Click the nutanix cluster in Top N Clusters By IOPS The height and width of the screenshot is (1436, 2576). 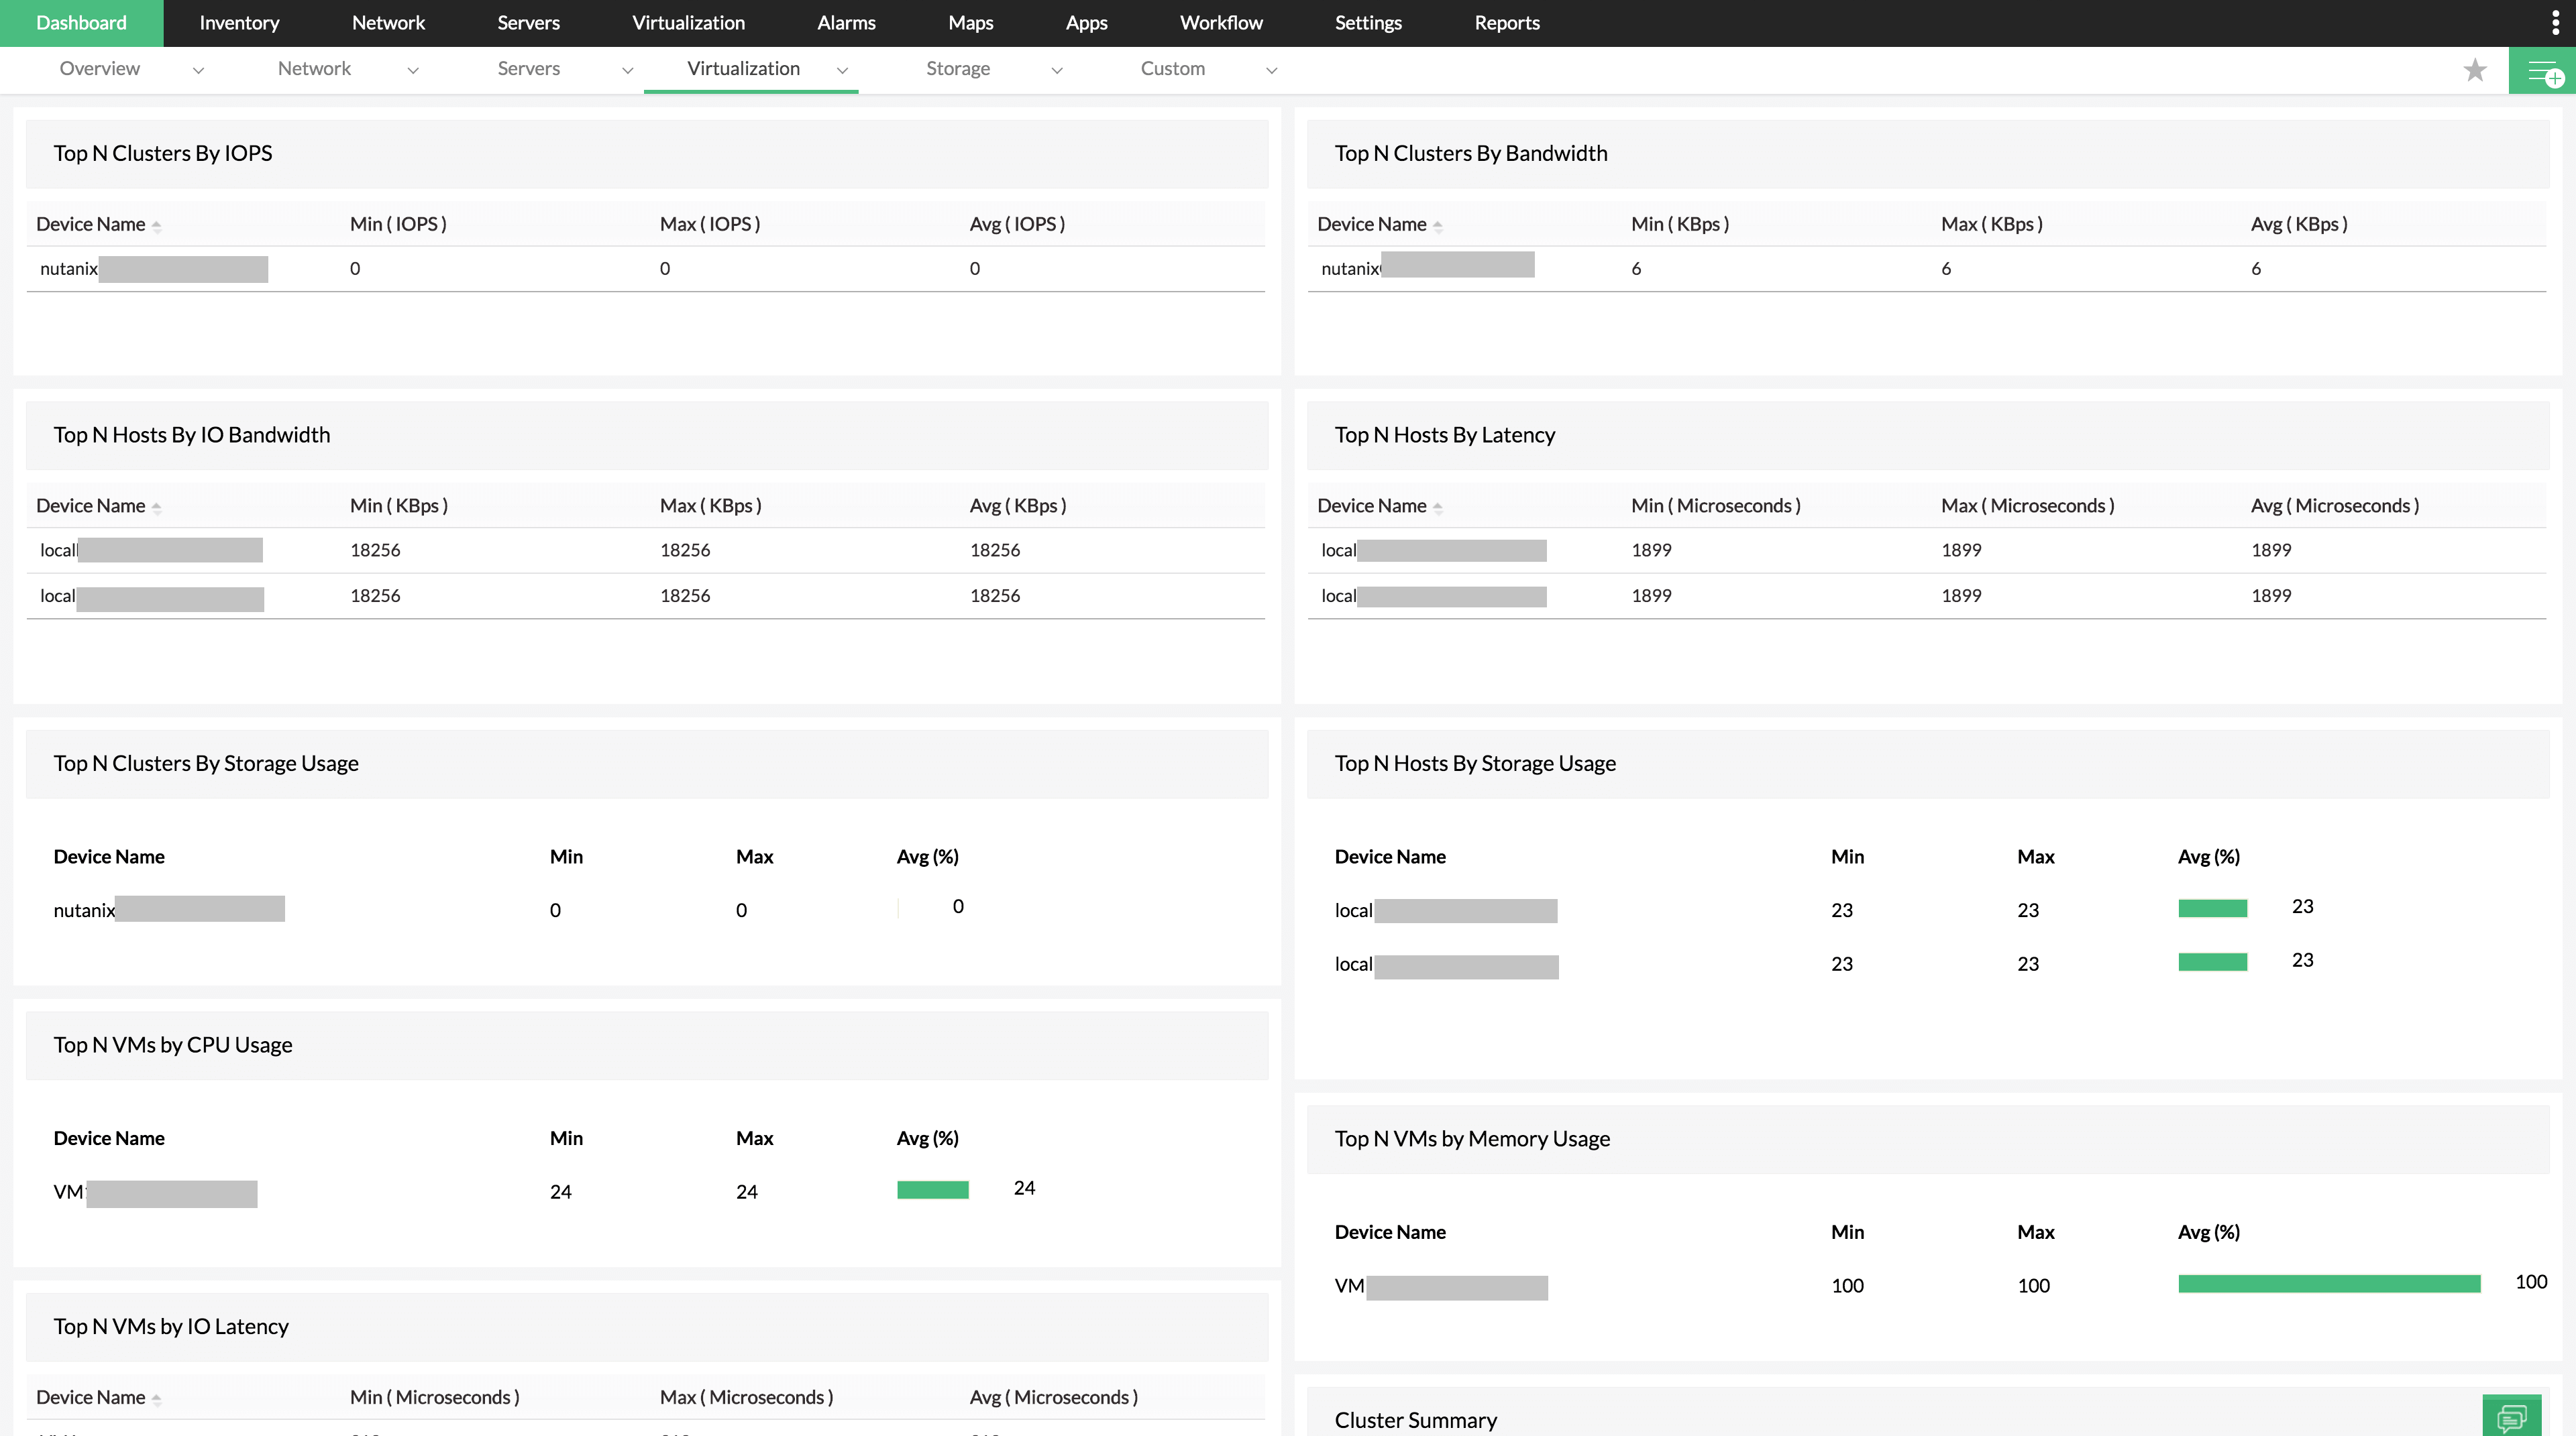[x=153, y=267]
